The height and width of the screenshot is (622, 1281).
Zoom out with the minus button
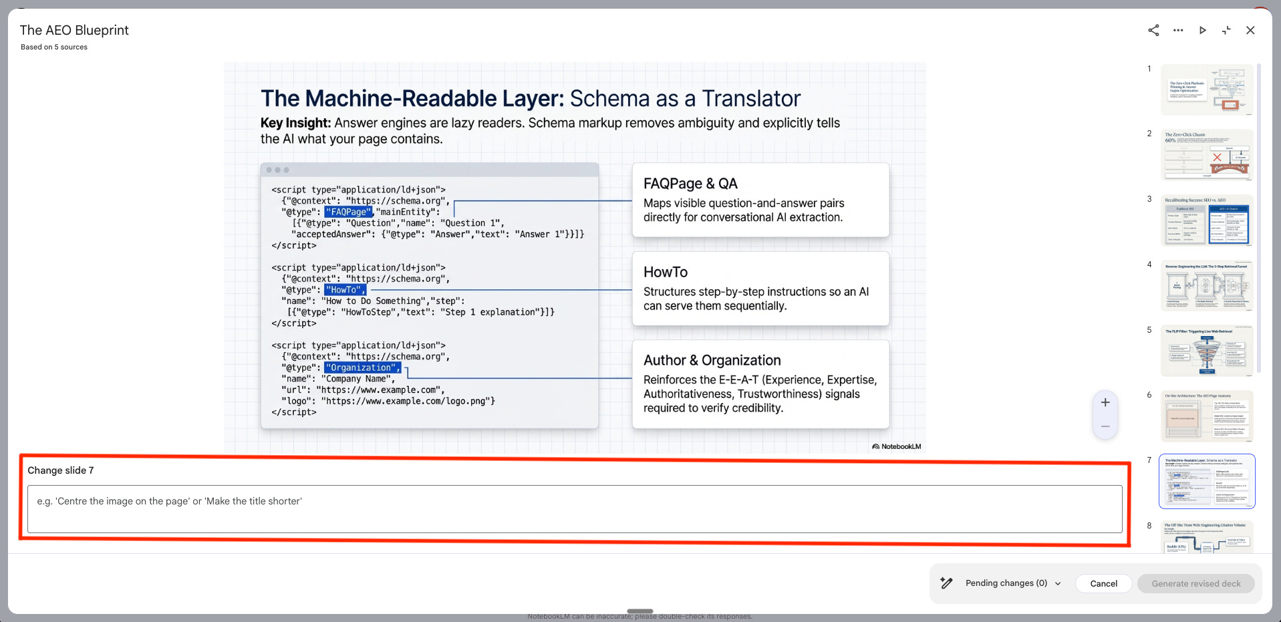pyautogui.click(x=1105, y=426)
